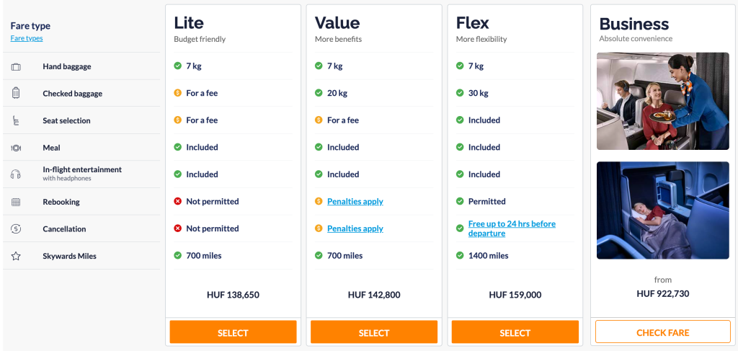This screenshot has height=351, width=738.
Task: Click the Hand baggage suitcase icon
Action: coord(16,67)
